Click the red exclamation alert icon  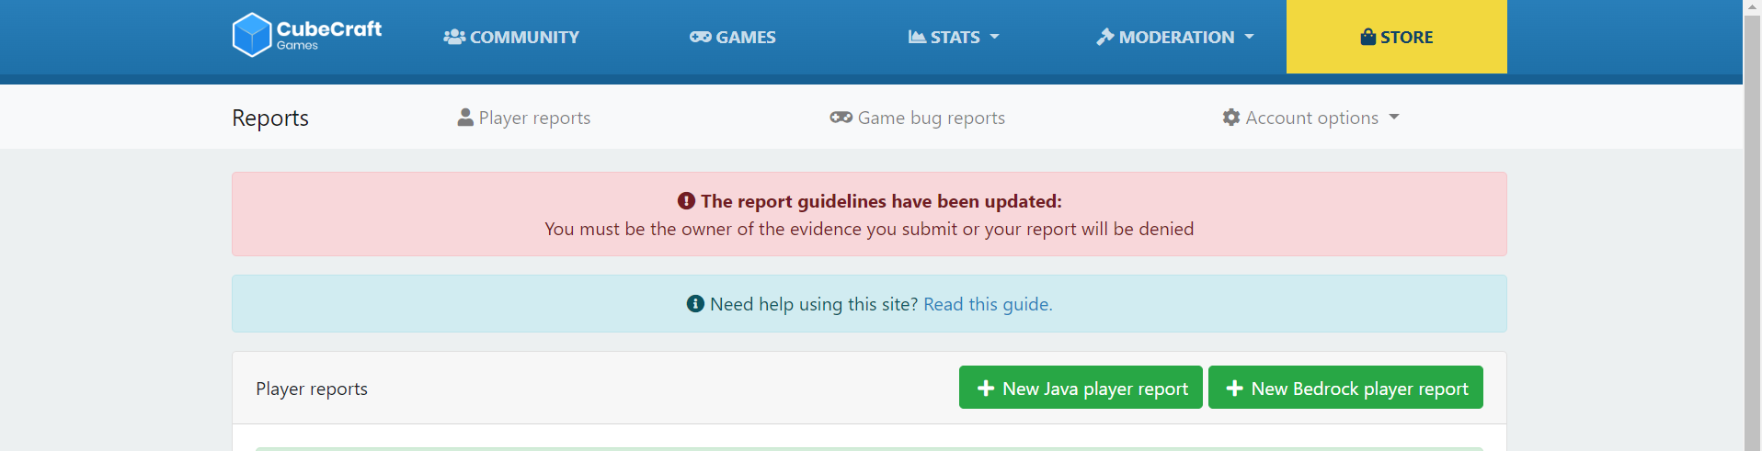[686, 201]
